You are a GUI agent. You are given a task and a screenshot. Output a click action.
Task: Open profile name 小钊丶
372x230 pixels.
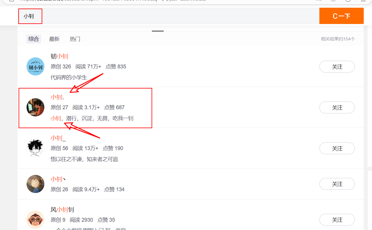tap(58, 179)
